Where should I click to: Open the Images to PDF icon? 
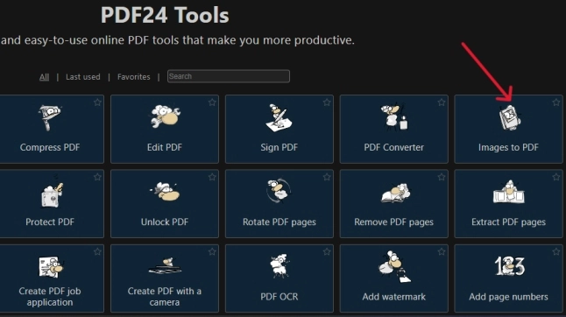tap(509, 117)
